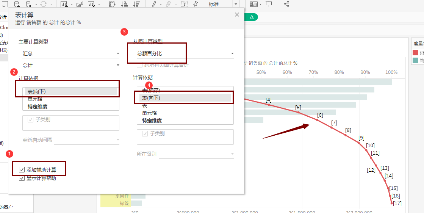This screenshot has width=424, height=213.
Task: Click the red legend color swatch
Action: click(415, 53)
